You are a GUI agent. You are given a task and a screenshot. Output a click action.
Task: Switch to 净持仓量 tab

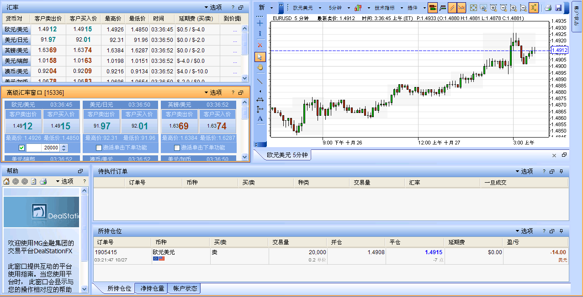pos(152,288)
